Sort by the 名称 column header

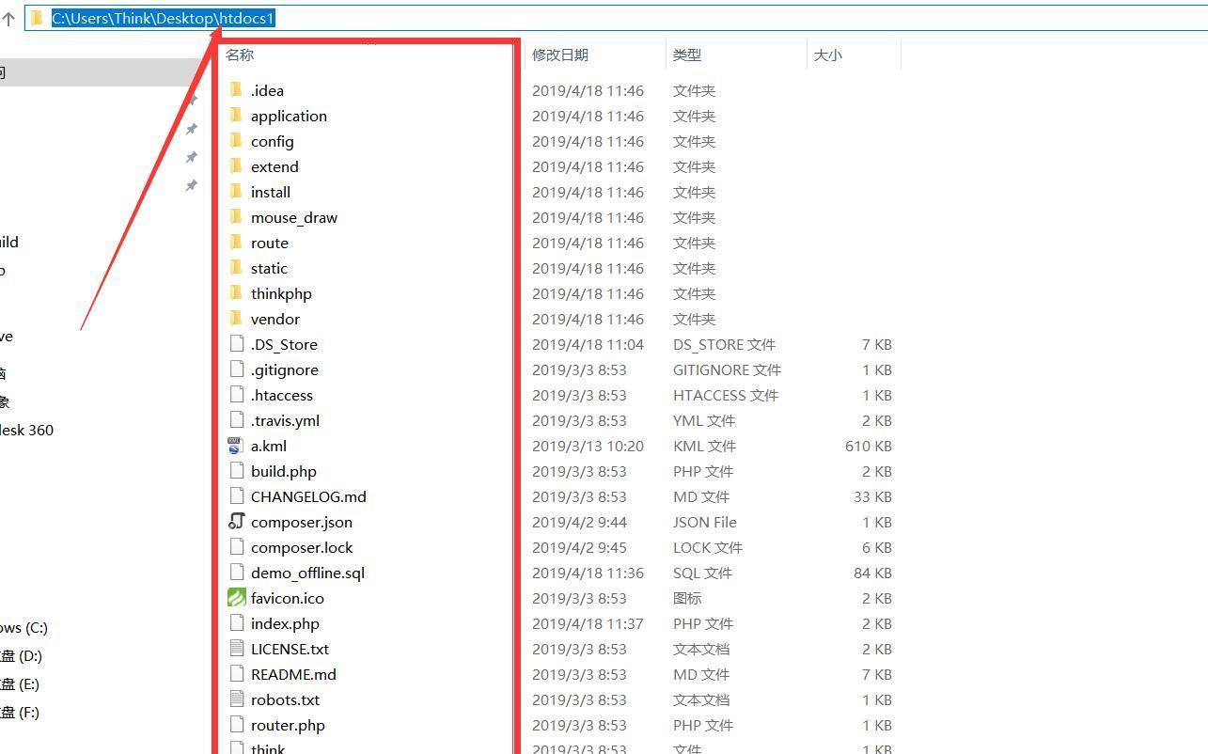pos(240,55)
